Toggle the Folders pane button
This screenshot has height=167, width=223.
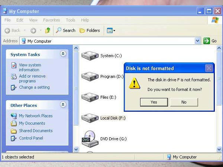point(90,30)
